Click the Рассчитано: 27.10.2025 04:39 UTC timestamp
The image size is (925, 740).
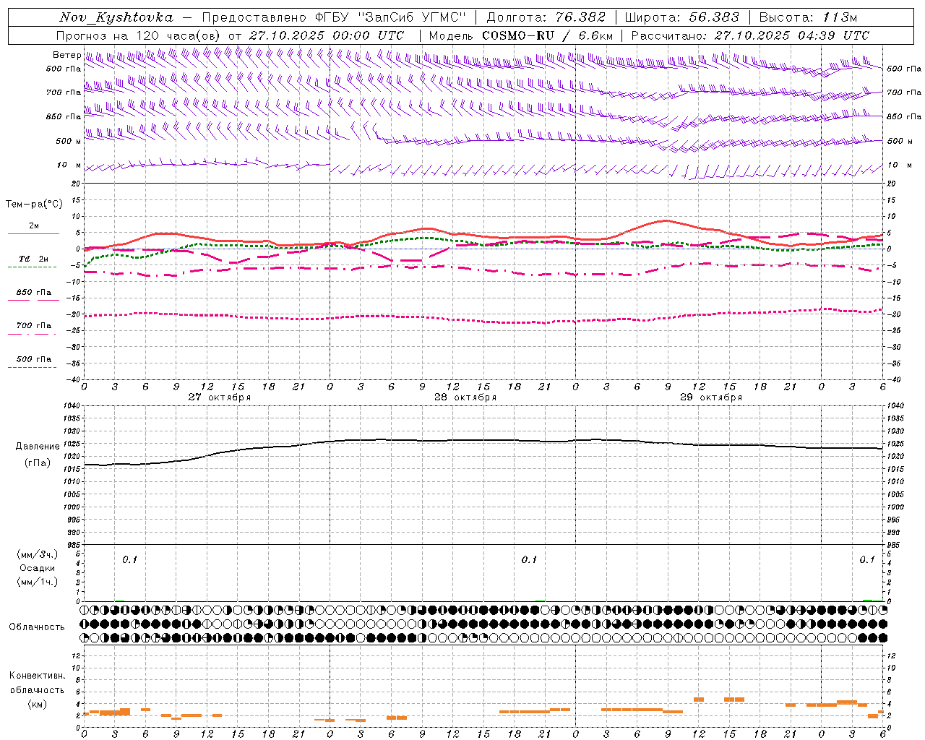[750, 35]
